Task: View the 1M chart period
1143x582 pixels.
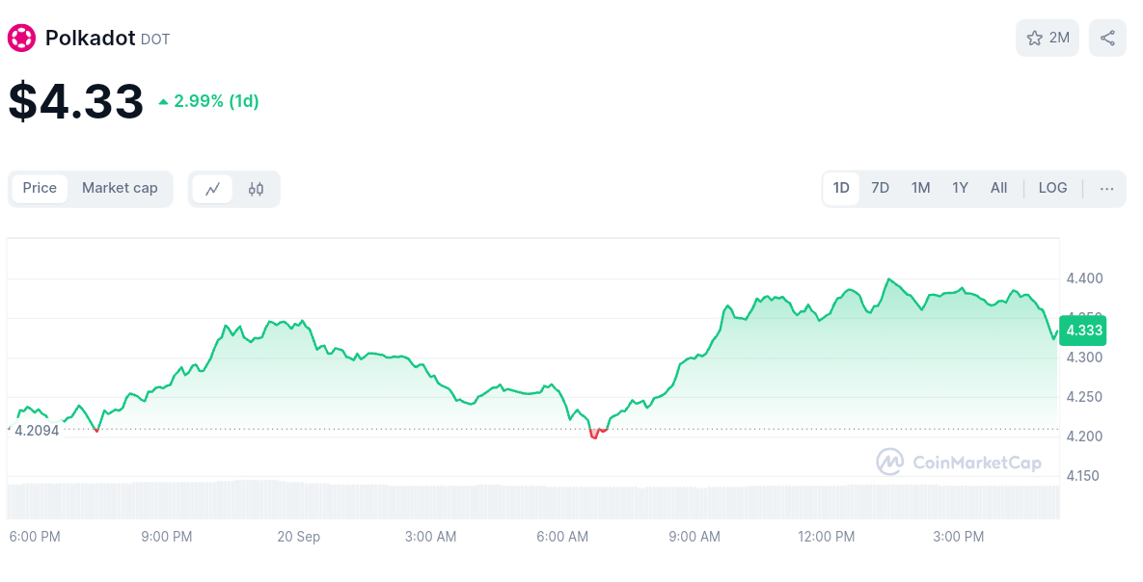Action: click(x=920, y=188)
